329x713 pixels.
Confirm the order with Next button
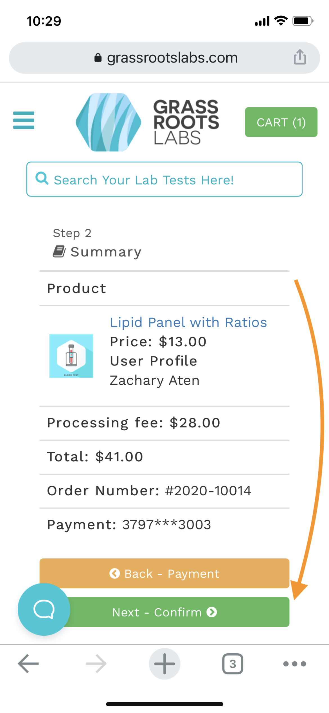click(x=177, y=612)
